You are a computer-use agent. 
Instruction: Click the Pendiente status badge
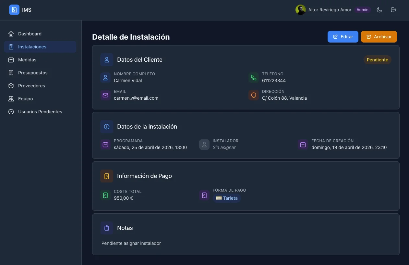click(377, 60)
